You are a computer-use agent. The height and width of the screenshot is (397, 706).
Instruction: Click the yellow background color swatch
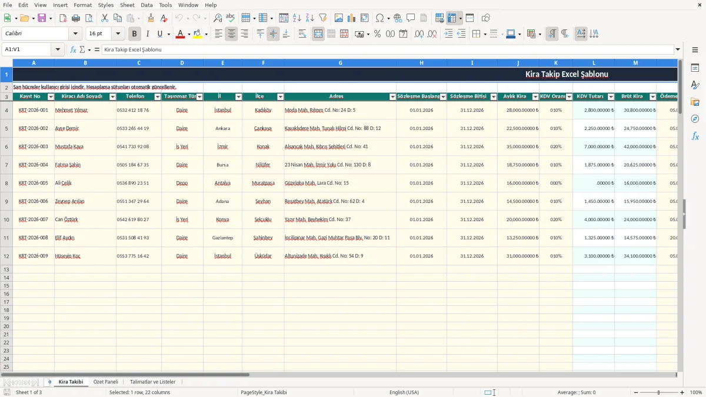(197, 34)
